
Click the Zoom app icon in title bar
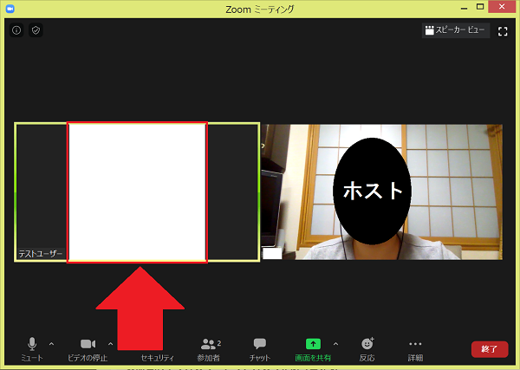click(10, 9)
